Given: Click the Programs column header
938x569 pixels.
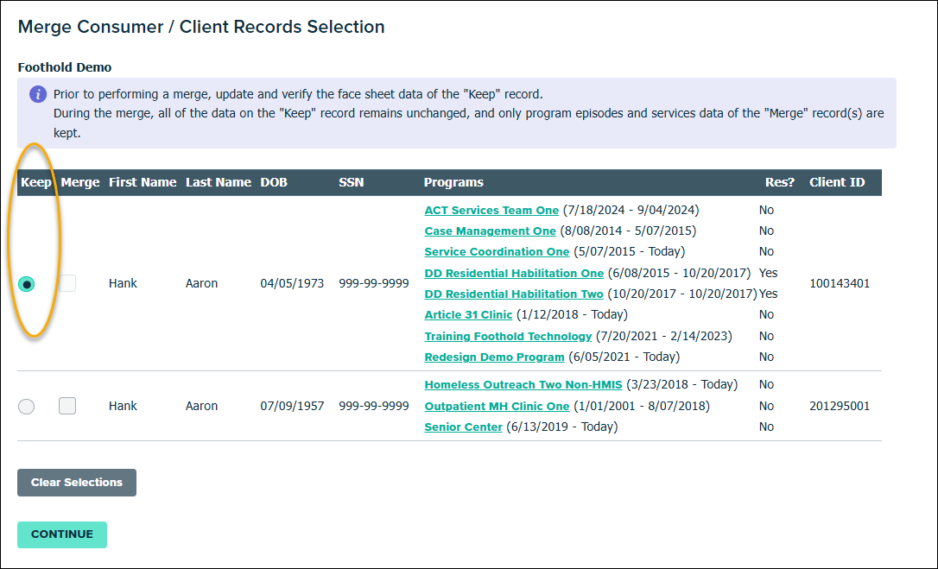Looking at the screenshot, I should (x=453, y=182).
